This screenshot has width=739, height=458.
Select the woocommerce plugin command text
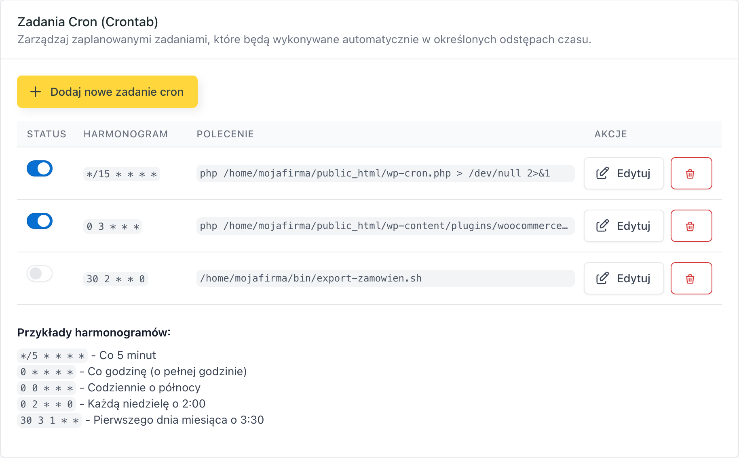(385, 226)
